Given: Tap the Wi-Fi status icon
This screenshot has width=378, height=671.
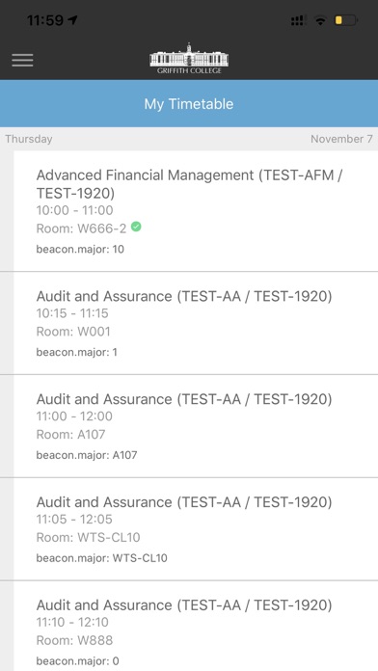Looking at the screenshot, I should tap(320, 20).
